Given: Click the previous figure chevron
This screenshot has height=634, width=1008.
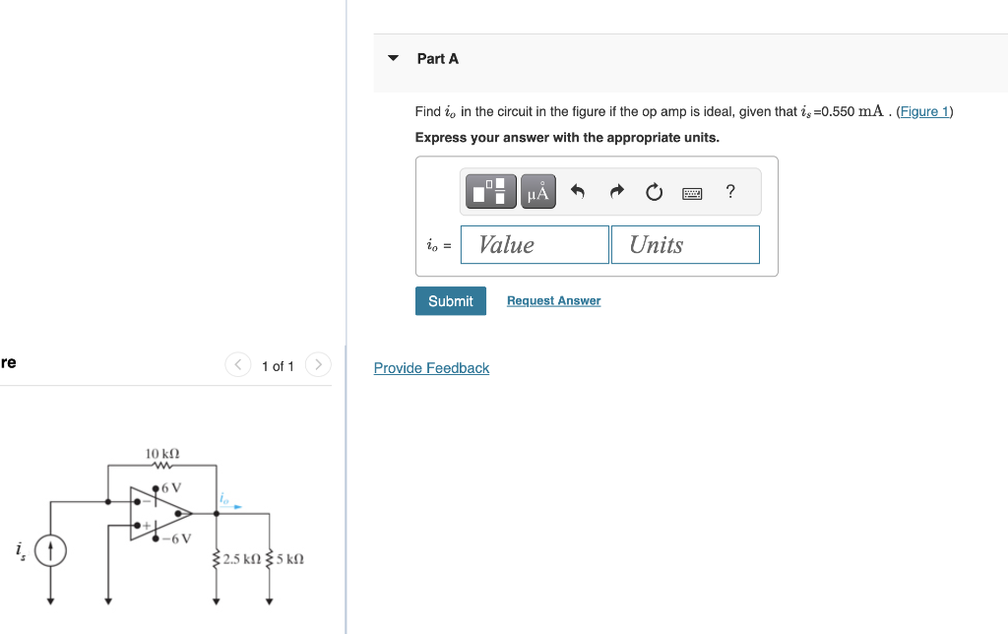Looking at the screenshot, I should pos(237,364).
